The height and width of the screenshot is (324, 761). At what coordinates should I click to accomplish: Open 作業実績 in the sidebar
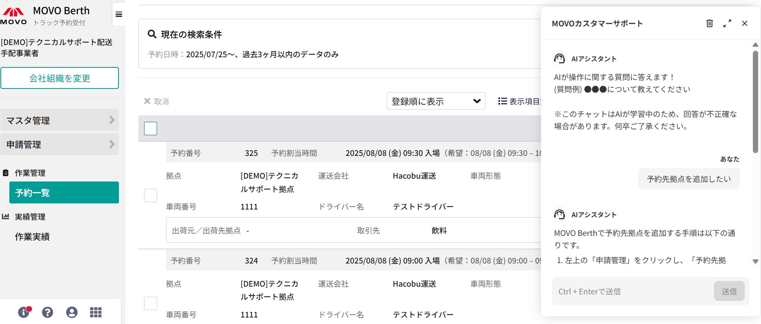(32, 237)
